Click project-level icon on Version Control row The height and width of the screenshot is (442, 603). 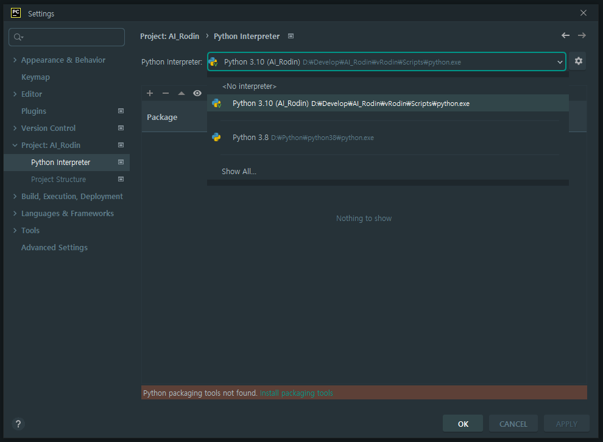[x=121, y=128]
